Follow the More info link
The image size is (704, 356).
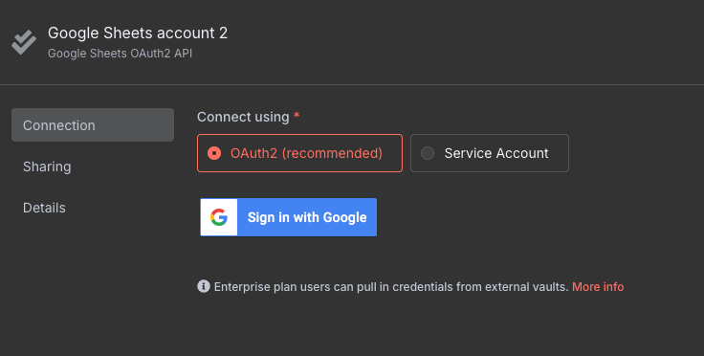[x=598, y=287]
